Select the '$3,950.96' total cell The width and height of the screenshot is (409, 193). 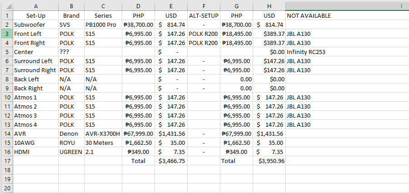point(269,161)
